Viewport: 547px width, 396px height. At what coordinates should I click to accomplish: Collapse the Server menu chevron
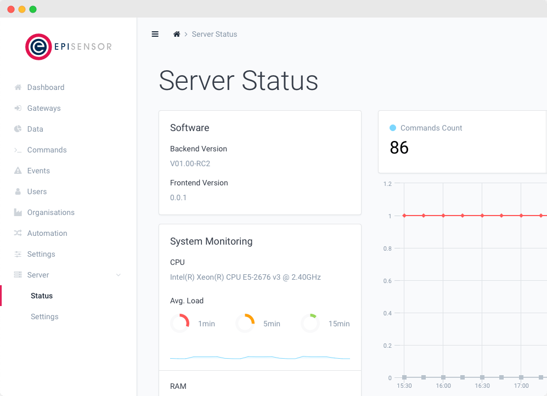[x=119, y=275]
